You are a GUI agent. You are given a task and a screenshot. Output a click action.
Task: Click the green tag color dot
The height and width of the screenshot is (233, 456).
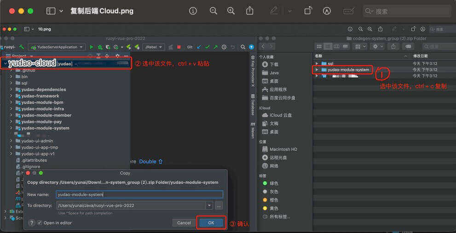tap(265, 183)
